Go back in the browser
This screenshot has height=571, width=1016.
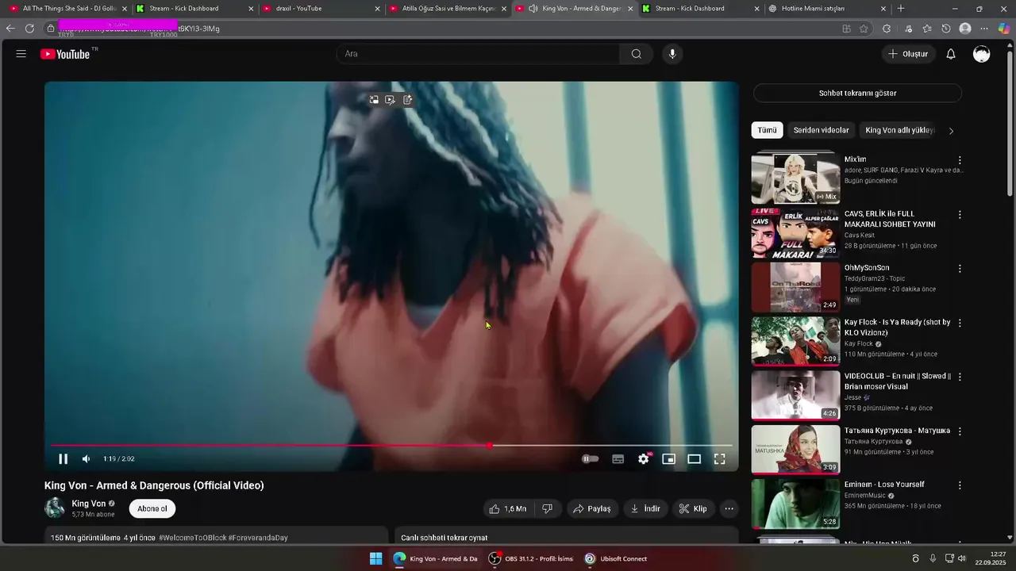(x=10, y=29)
